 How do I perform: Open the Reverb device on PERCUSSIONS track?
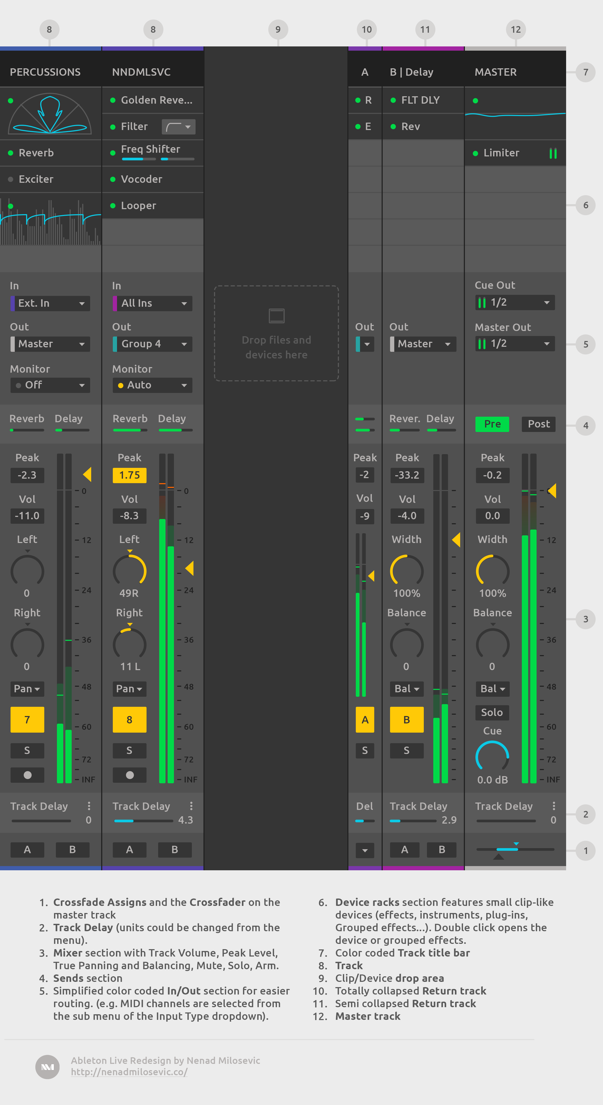pos(36,153)
